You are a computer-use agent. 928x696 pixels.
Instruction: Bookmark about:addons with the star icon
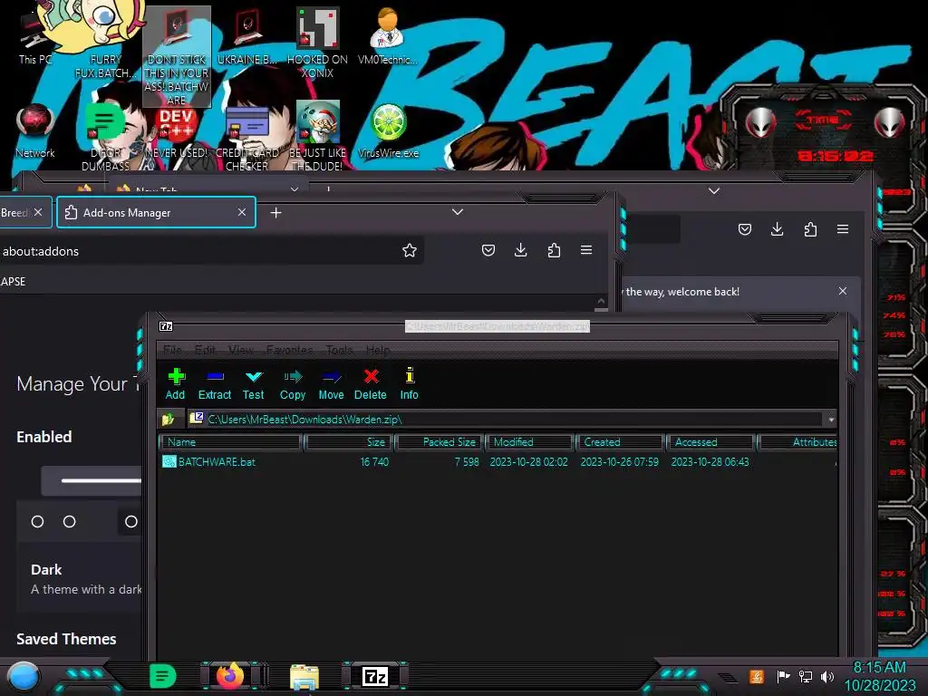click(x=409, y=250)
